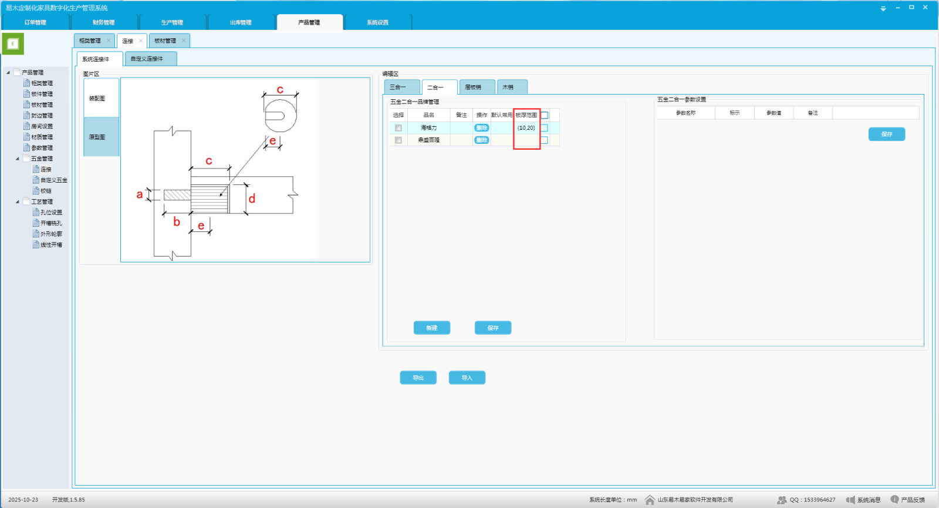This screenshot has height=508, width=939.
Task: Show the 装配图 image view
Action: 97,99
